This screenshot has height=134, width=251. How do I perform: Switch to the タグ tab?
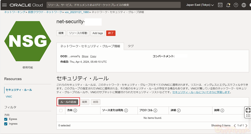pos(131,46)
